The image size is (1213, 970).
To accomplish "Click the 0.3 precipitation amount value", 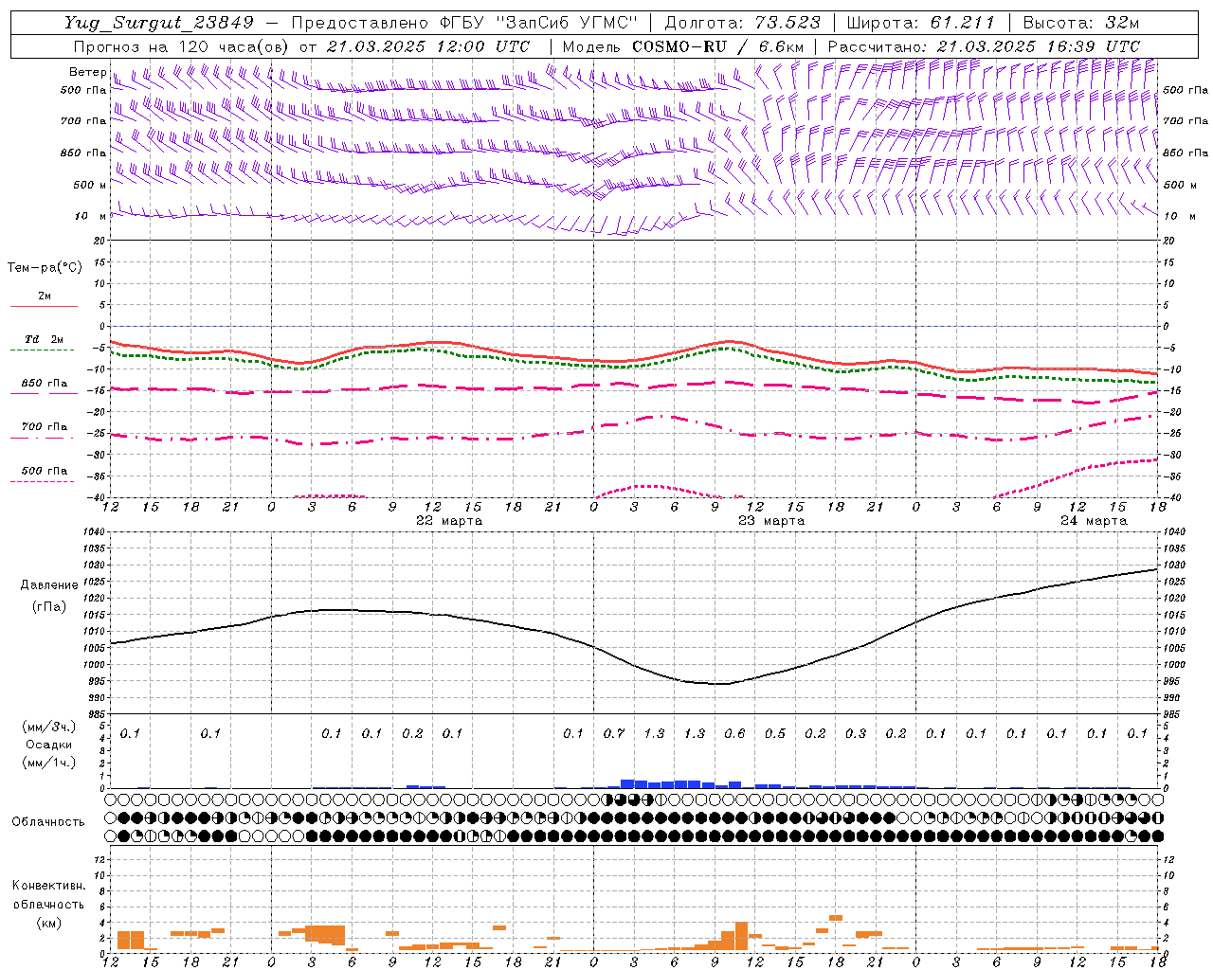I will point(856,733).
